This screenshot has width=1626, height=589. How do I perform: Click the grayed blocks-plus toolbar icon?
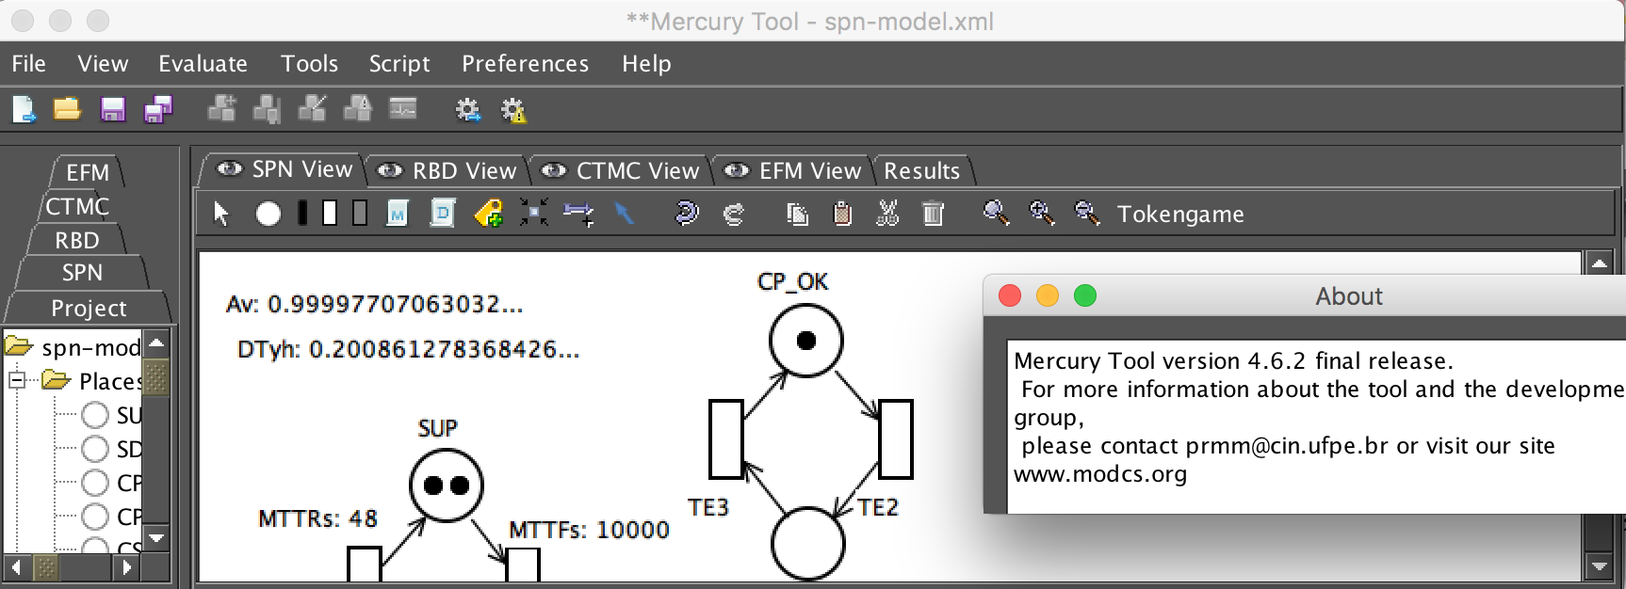point(222,110)
